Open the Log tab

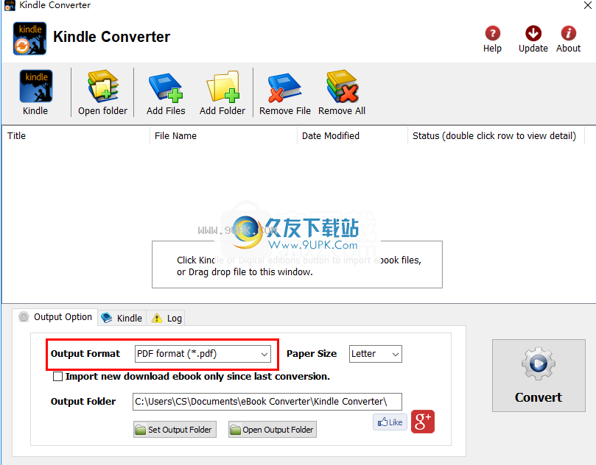coord(166,318)
